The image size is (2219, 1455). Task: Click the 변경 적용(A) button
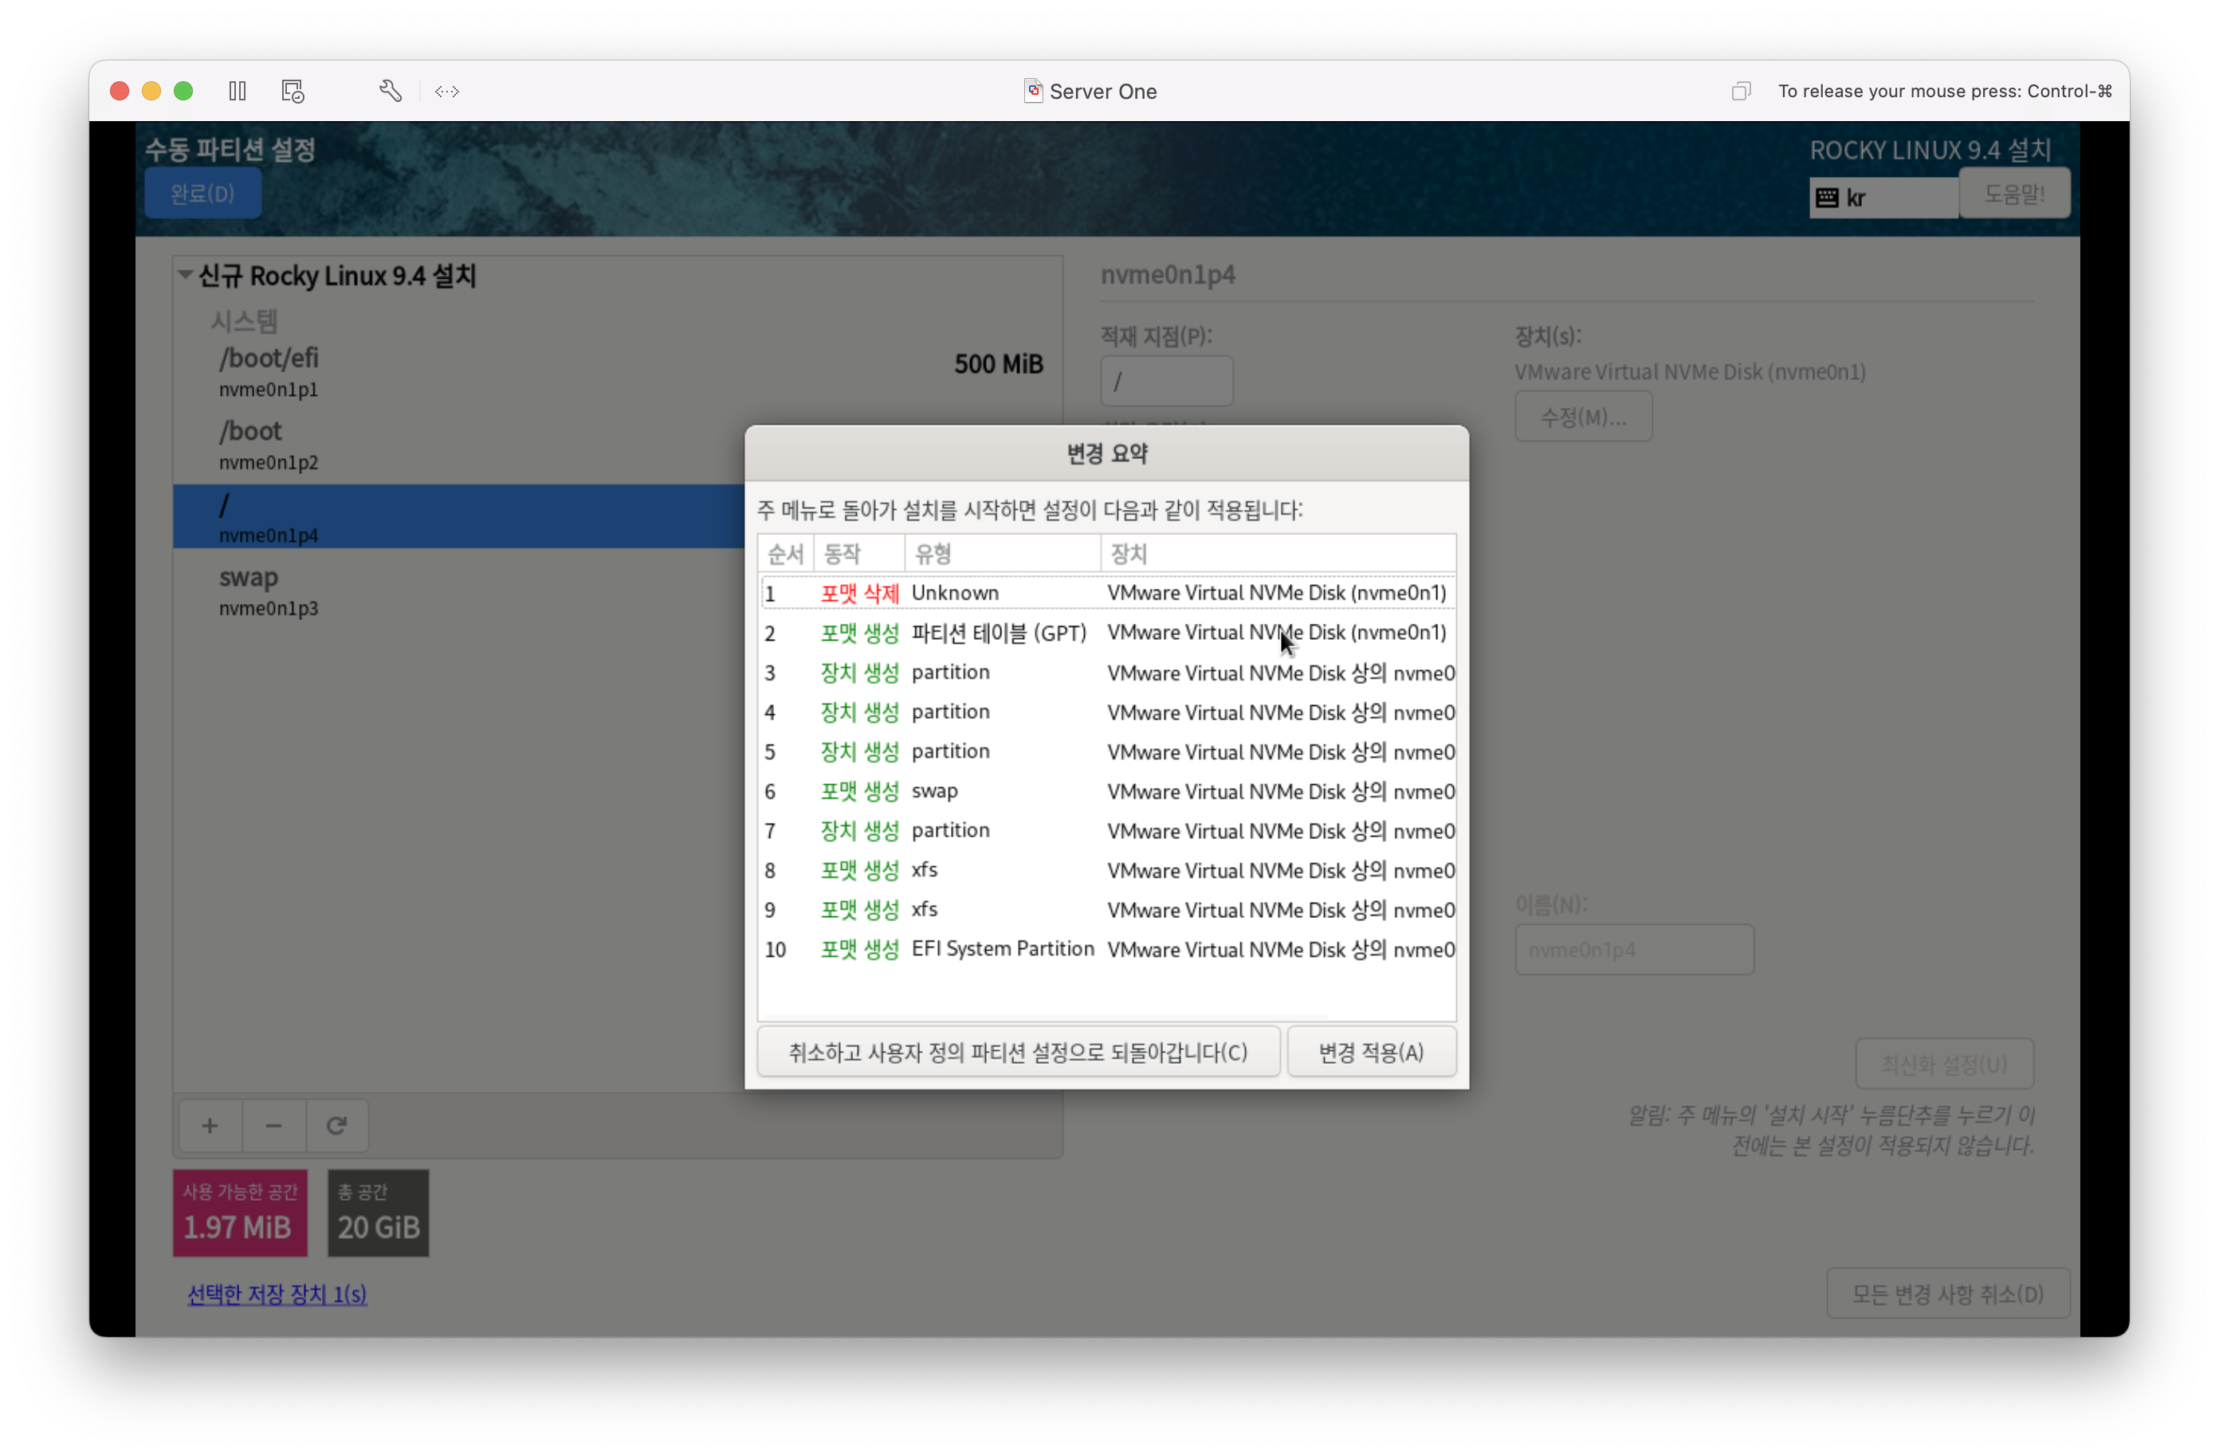[1371, 1053]
